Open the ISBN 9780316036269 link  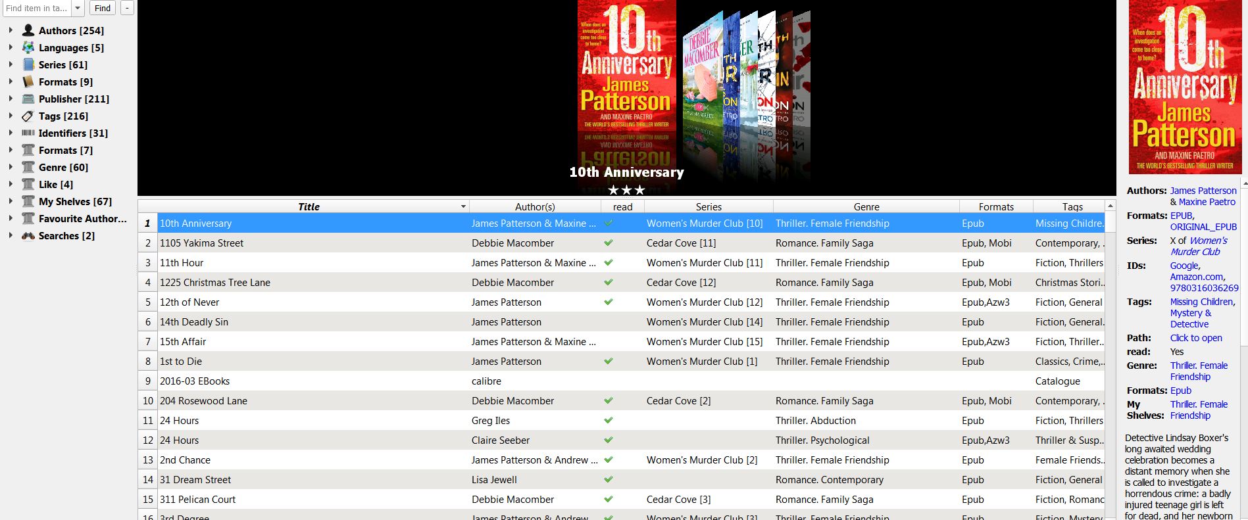click(1204, 288)
